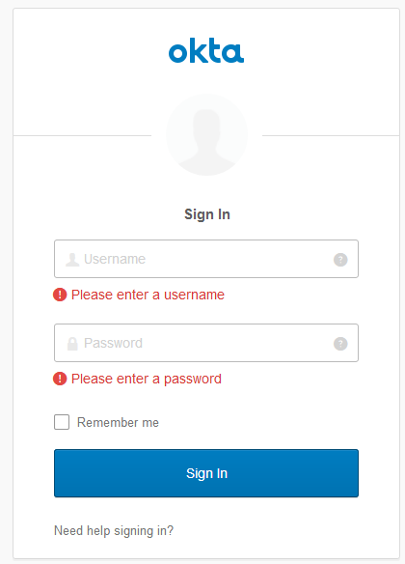Click the bold Sign In heading text
This screenshot has width=405, height=564.
coord(206,214)
